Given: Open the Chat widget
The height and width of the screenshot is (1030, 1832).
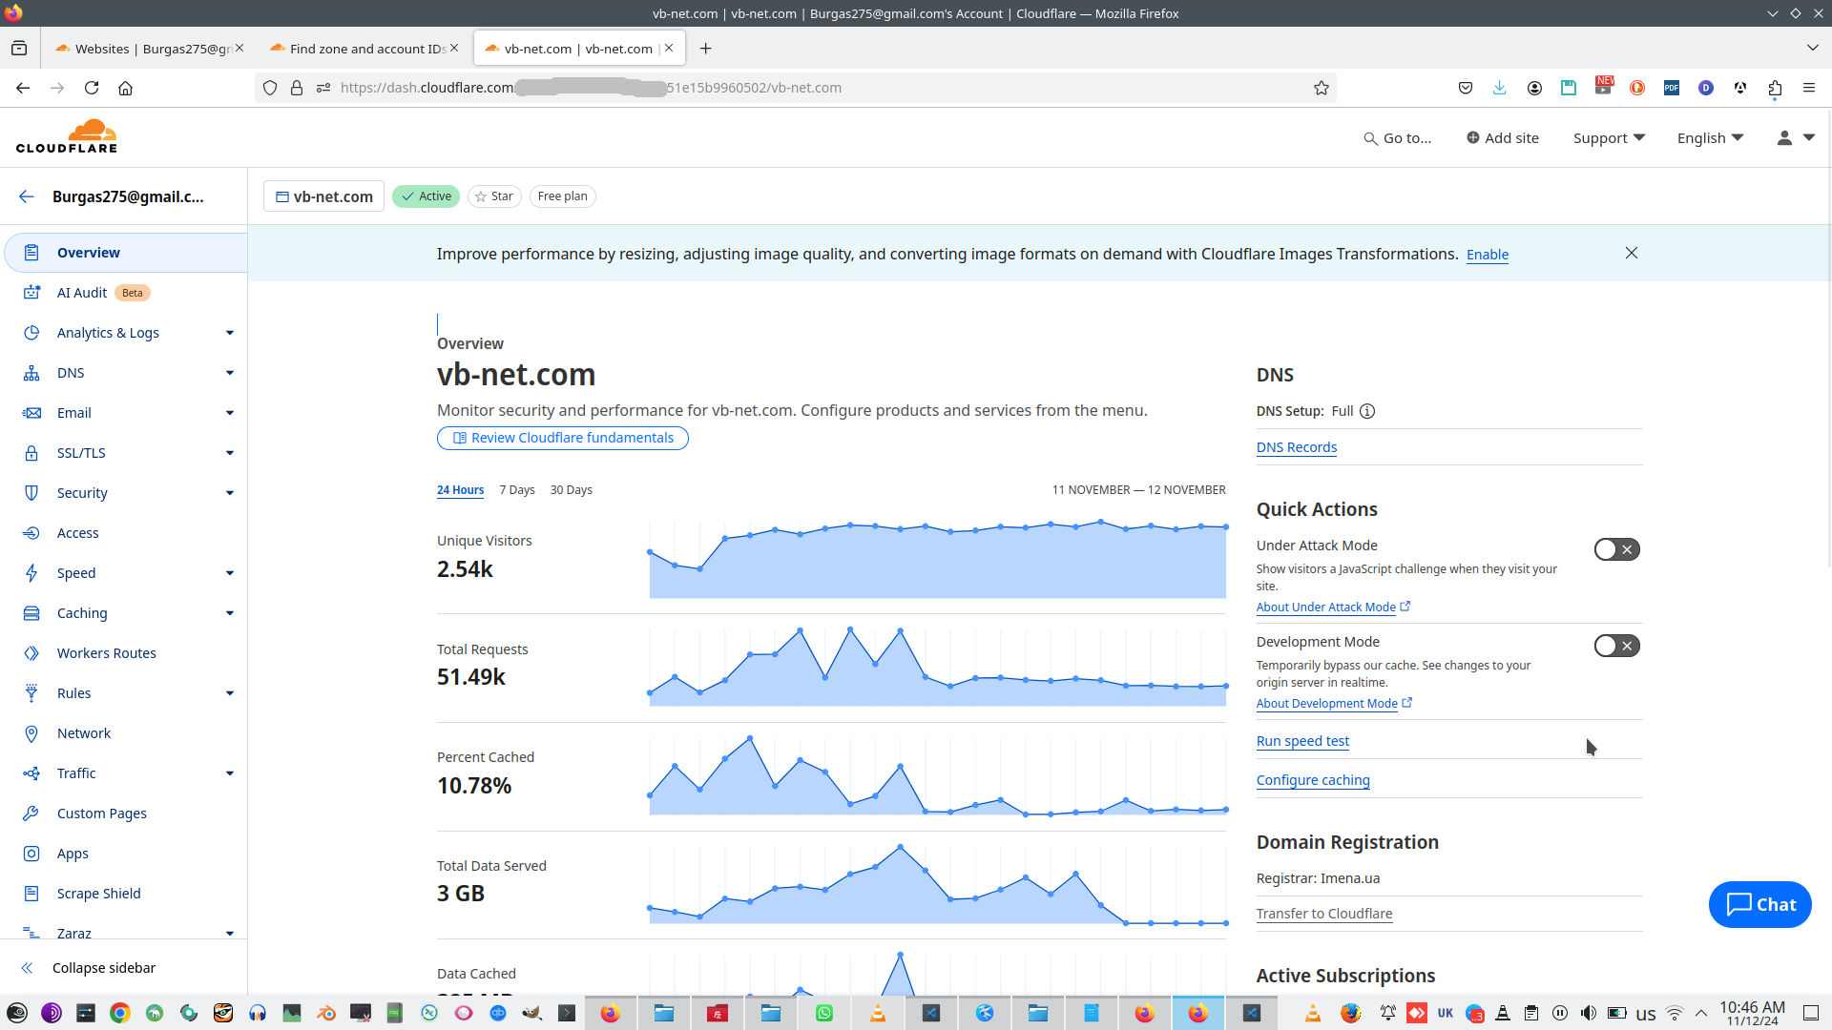Looking at the screenshot, I should pyautogui.click(x=1759, y=904).
